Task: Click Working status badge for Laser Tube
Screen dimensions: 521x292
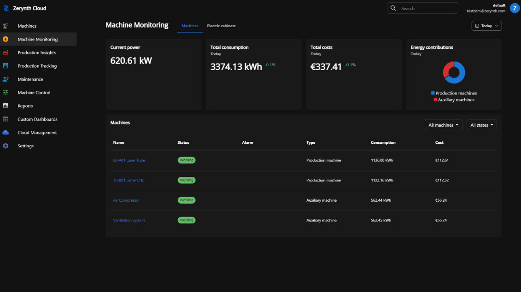Action: (x=187, y=160)
